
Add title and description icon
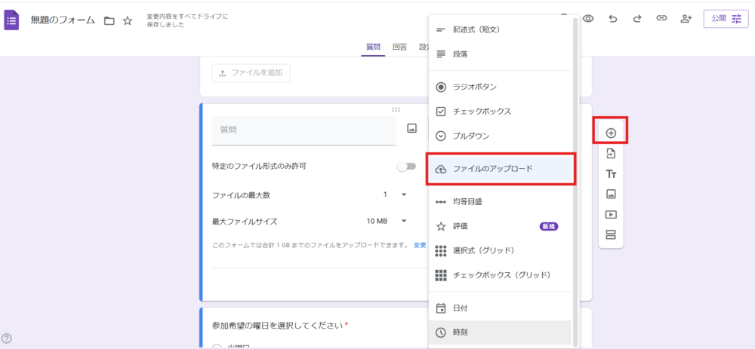pyautogui.click(x=611, y=174)
